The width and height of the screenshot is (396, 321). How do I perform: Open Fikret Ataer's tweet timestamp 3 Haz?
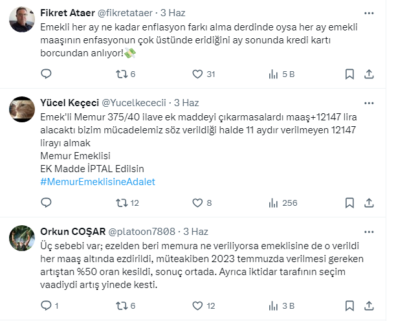[172, 14]
